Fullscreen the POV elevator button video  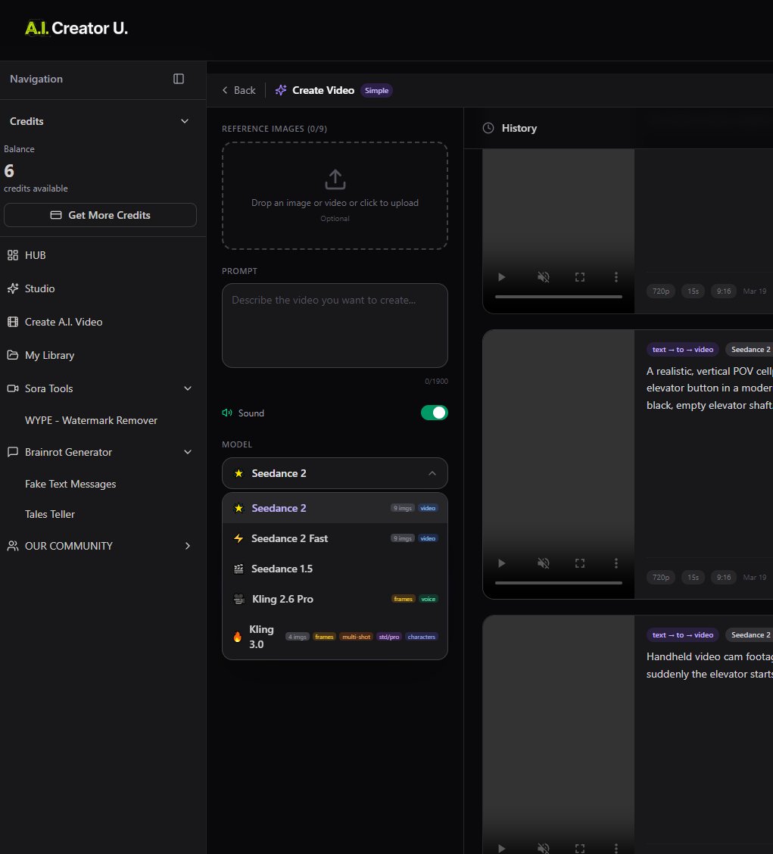(x=580, y=563)
